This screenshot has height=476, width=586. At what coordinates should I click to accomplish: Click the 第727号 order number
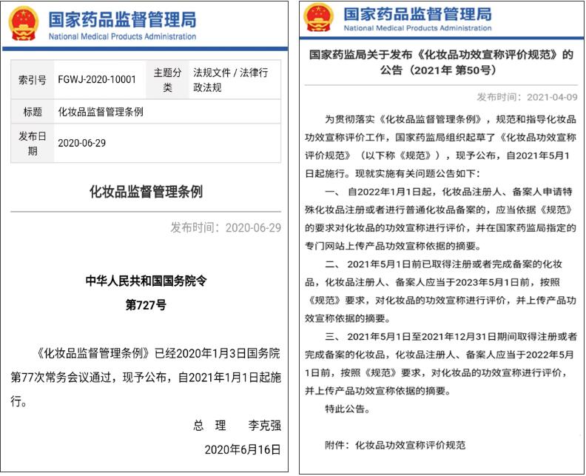146,304
